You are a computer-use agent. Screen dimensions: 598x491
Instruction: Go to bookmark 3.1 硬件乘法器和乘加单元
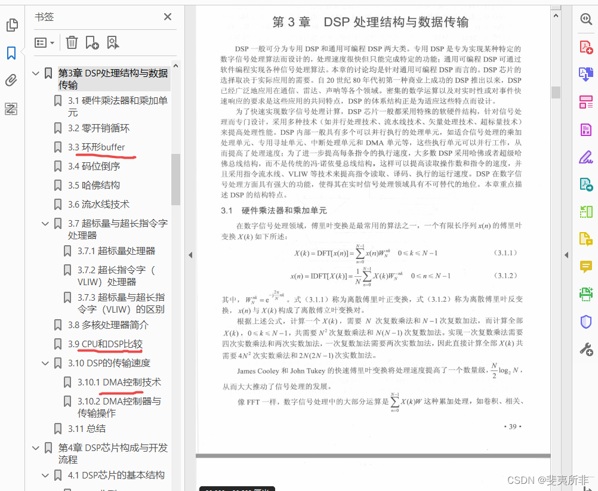118,106
